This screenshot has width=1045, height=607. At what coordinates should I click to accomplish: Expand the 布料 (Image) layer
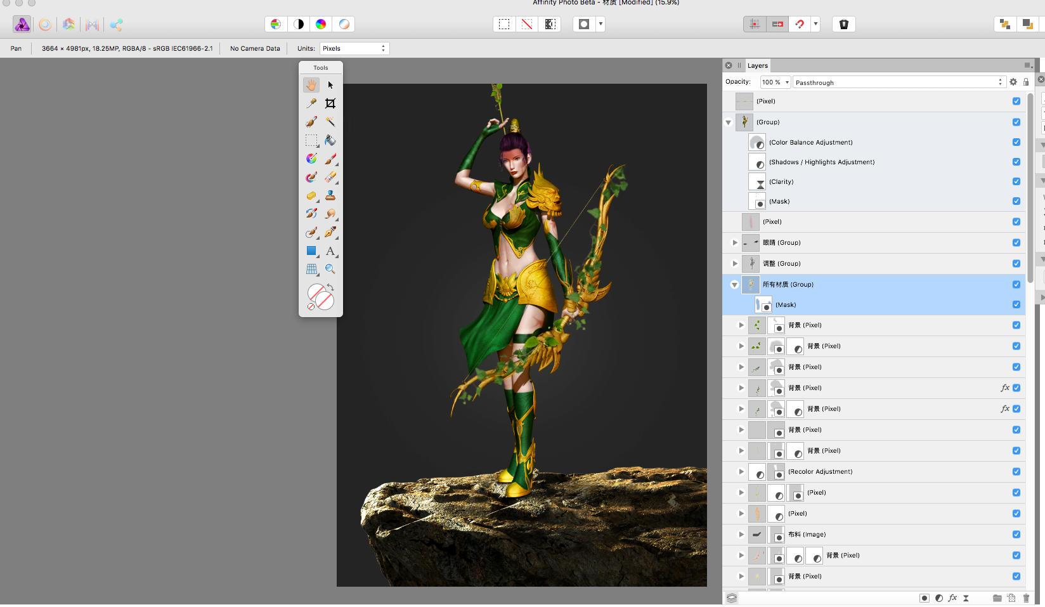coord(741,534)
